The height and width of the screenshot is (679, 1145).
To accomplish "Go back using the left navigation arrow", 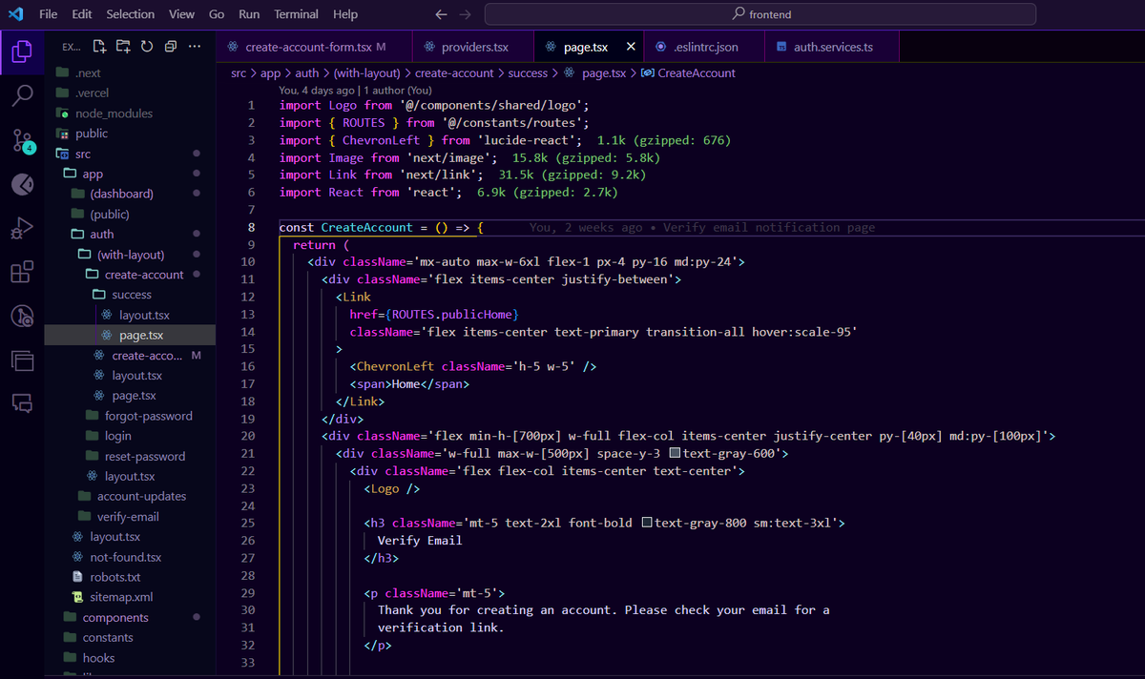I will 441,14.
